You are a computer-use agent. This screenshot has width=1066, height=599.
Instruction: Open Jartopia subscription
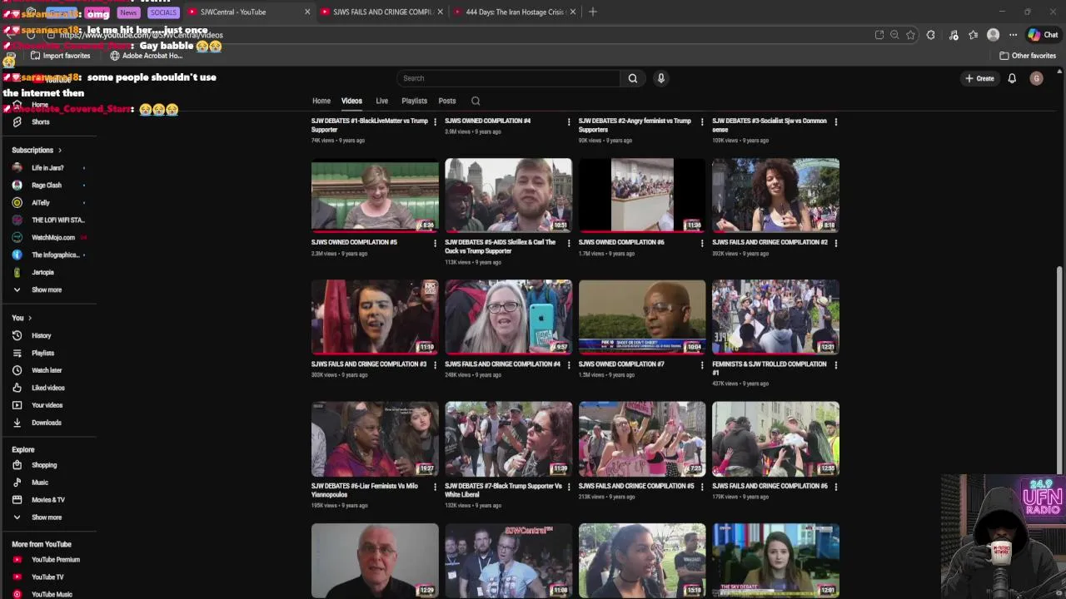pyautogui.click(x=42, y=273)
